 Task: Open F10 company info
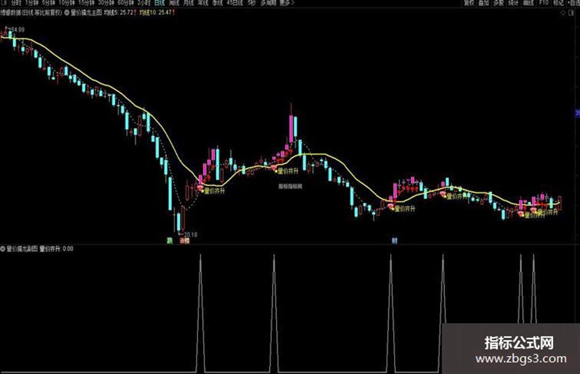(544, 3)
